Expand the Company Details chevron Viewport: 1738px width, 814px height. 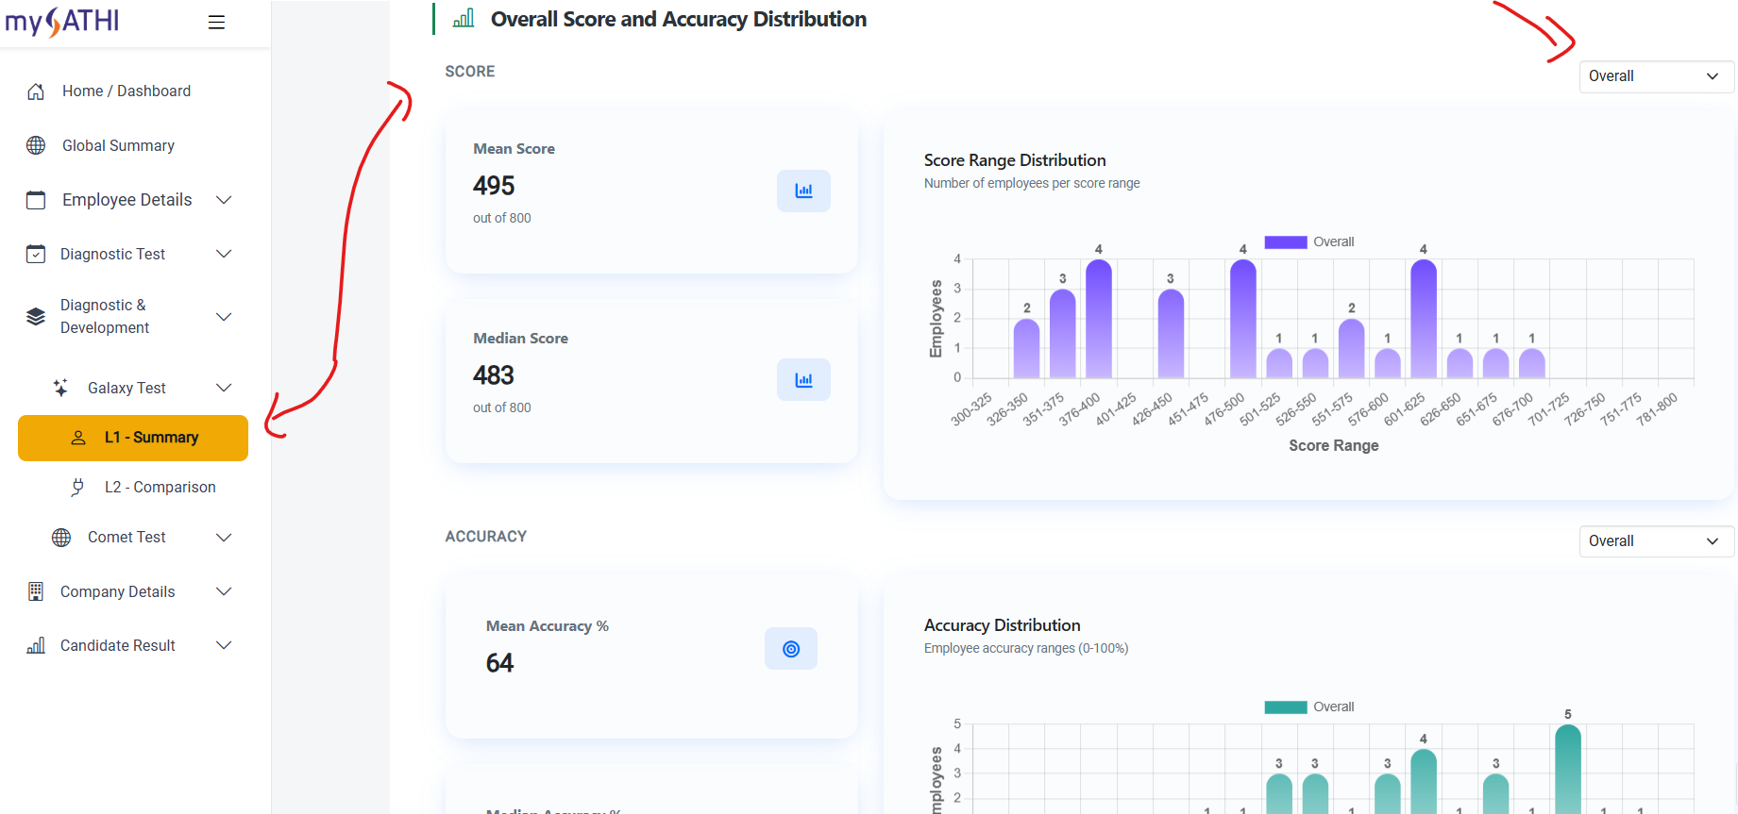[224, 591]
